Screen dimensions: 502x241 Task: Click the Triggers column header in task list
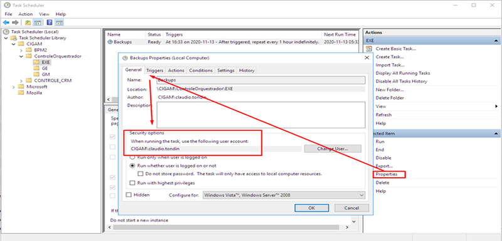pyautogui.click(x=242, y=34)
